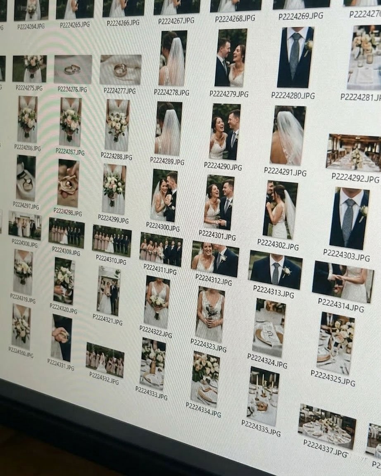Screen dimensions: 381x476
Task: Open the P2224291.JPG veil back photo
Action: (288, 136)
